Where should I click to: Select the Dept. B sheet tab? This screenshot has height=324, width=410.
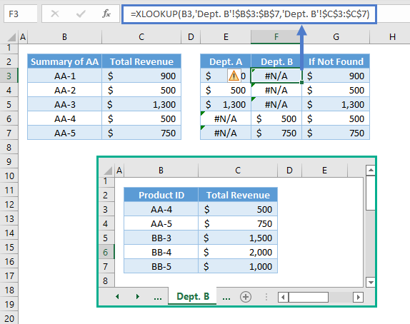193,296
